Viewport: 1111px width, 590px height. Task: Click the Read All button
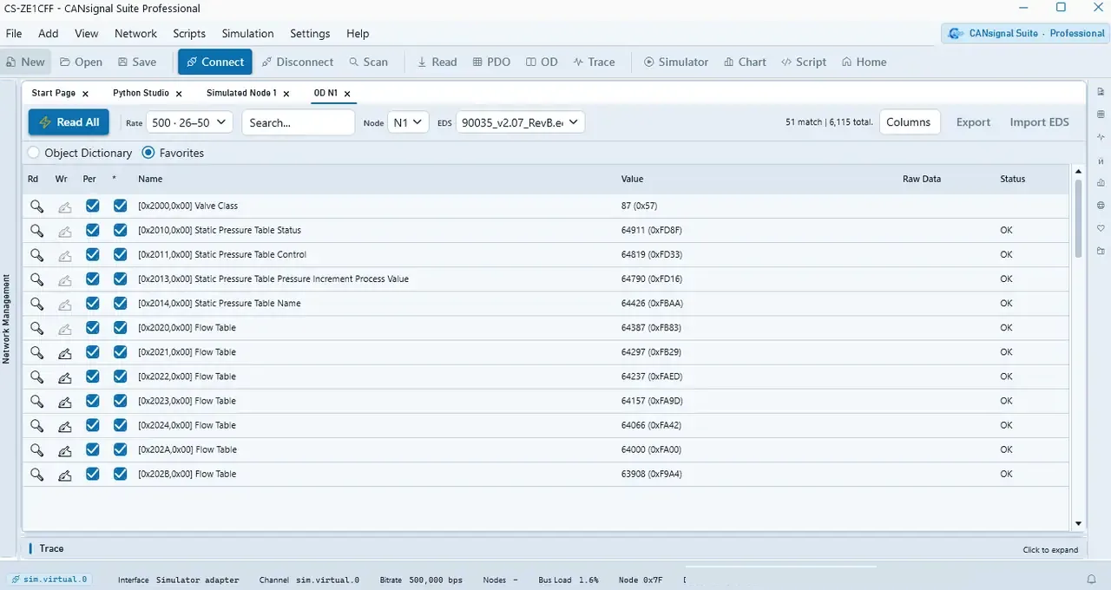coord(69,122)
